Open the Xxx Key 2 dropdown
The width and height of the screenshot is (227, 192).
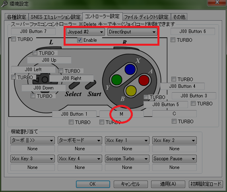pyautogui.click(x=175, y=140)
